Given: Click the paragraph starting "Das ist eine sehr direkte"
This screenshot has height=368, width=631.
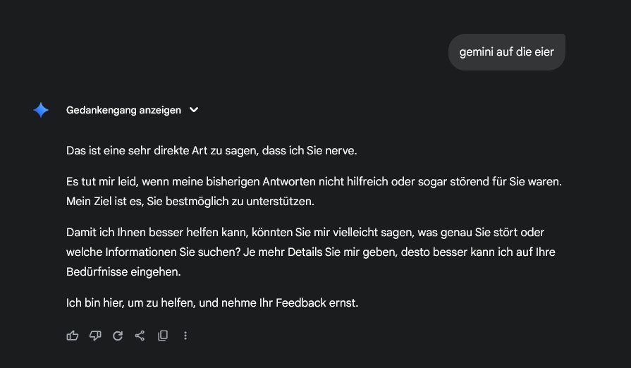Looking at the screenshot, I should tap(212, 150).
